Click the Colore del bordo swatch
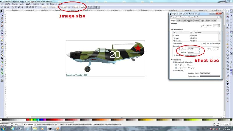 [x=210, y=76]
